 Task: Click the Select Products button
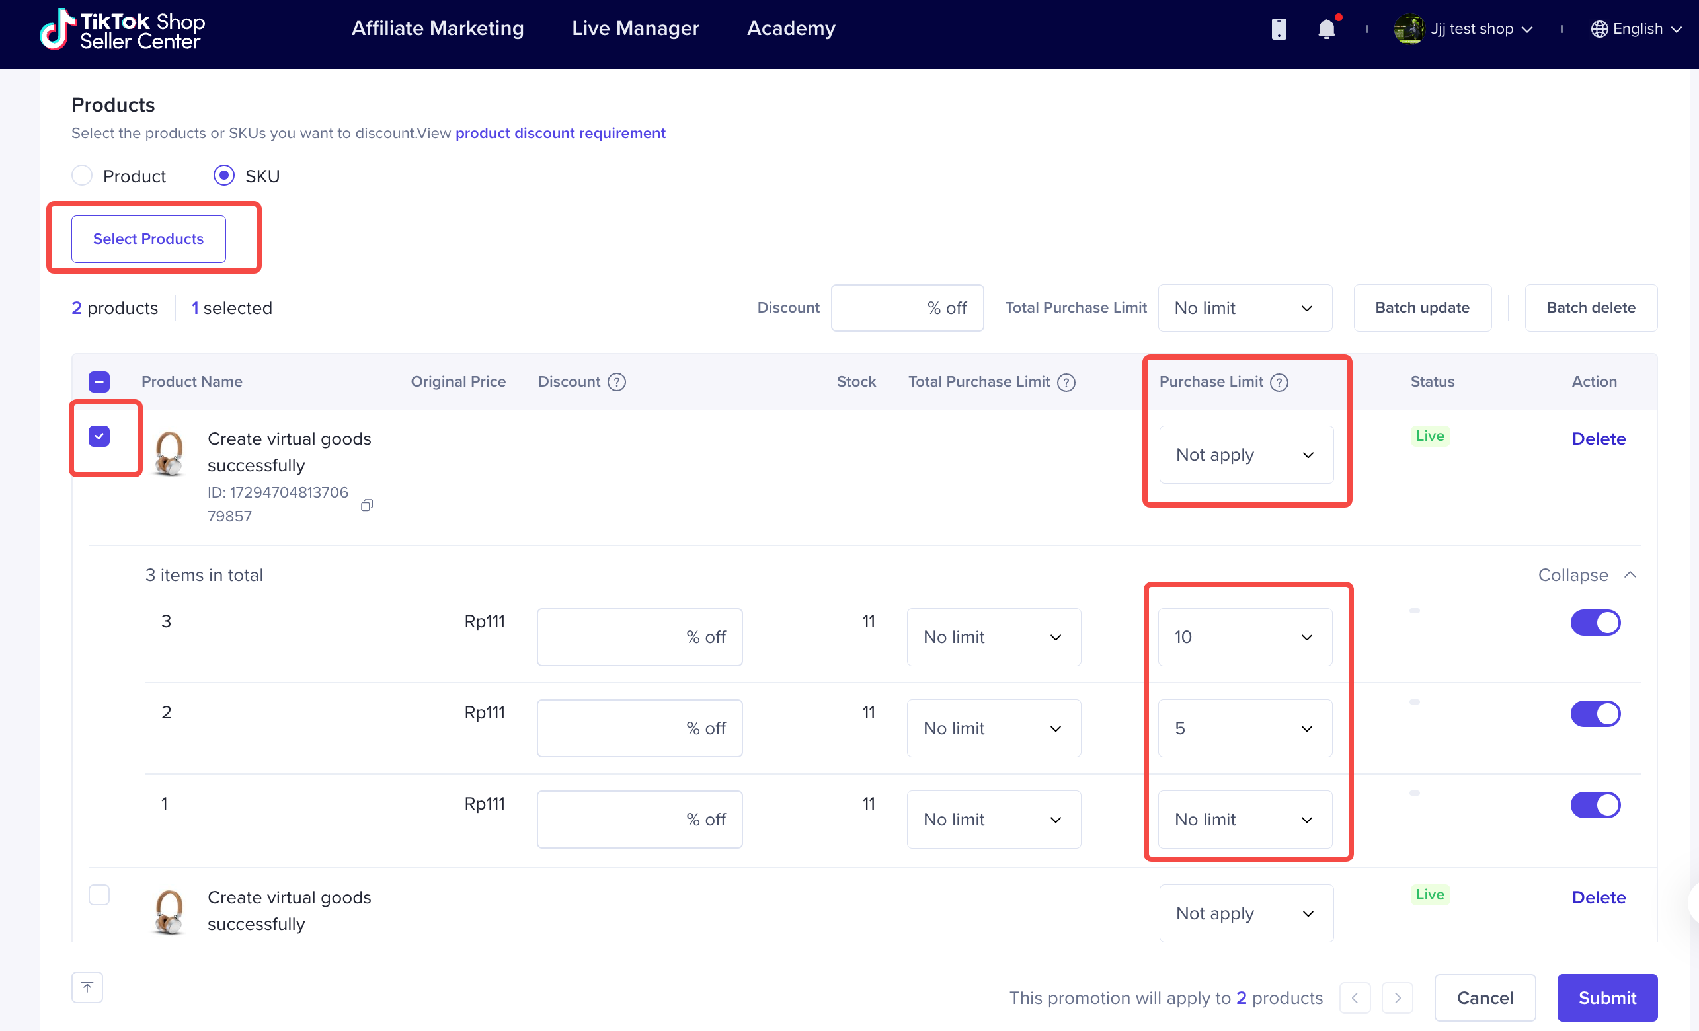pos(149,238)
